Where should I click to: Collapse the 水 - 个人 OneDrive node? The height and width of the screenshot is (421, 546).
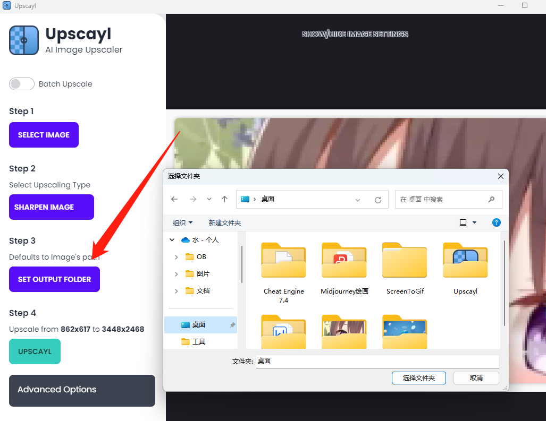(x=172, y=240)
